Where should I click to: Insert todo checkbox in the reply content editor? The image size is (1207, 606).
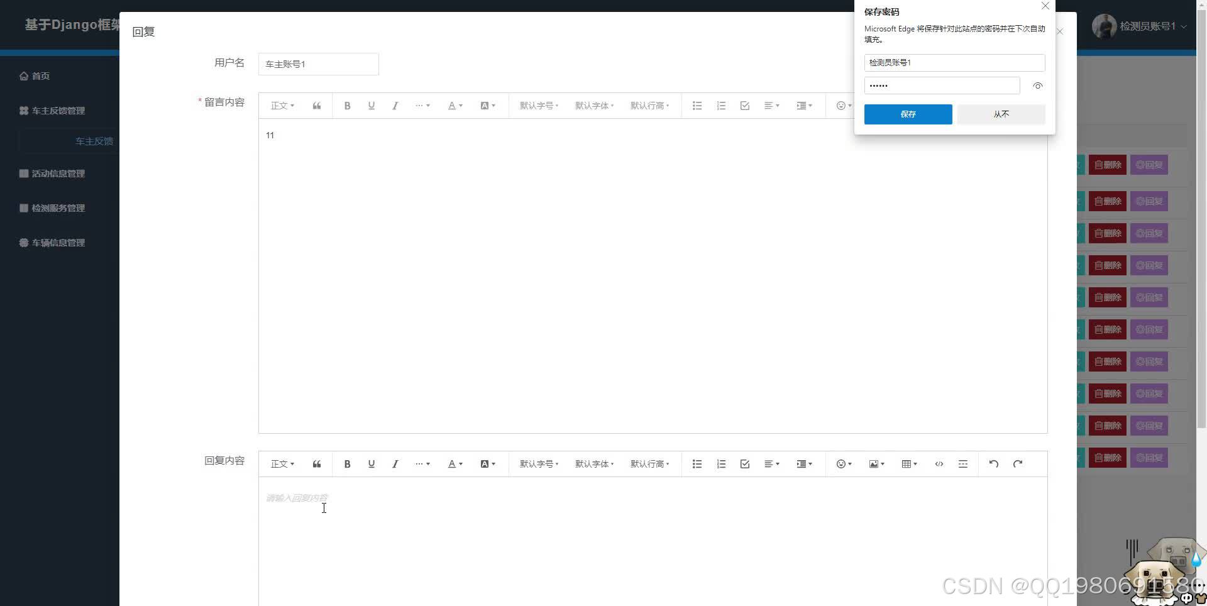745,464
